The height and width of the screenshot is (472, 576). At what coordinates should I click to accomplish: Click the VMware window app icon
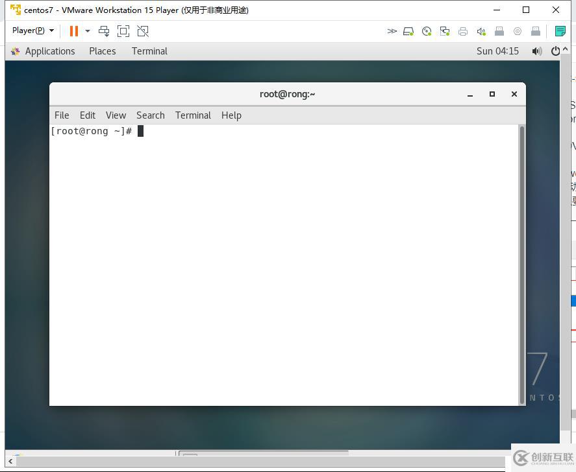pos(16,10)
